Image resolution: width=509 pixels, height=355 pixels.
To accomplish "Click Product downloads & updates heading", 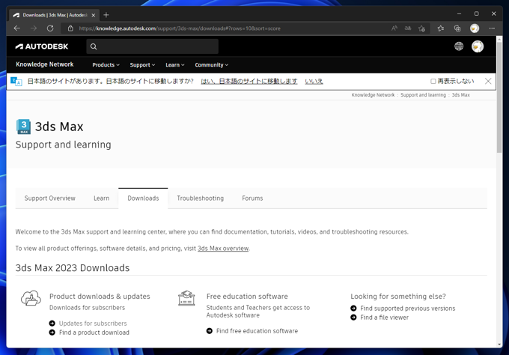I will point(100,297).
